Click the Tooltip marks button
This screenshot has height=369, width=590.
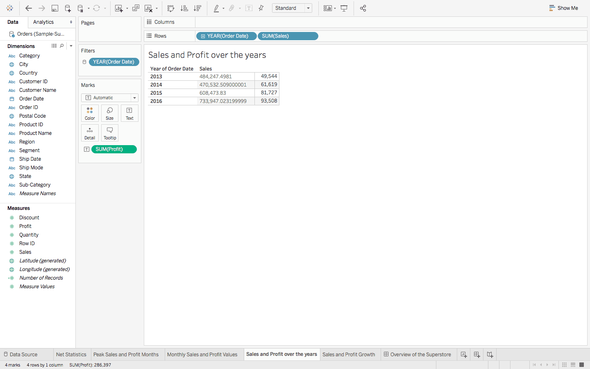(x=110, y=133)
